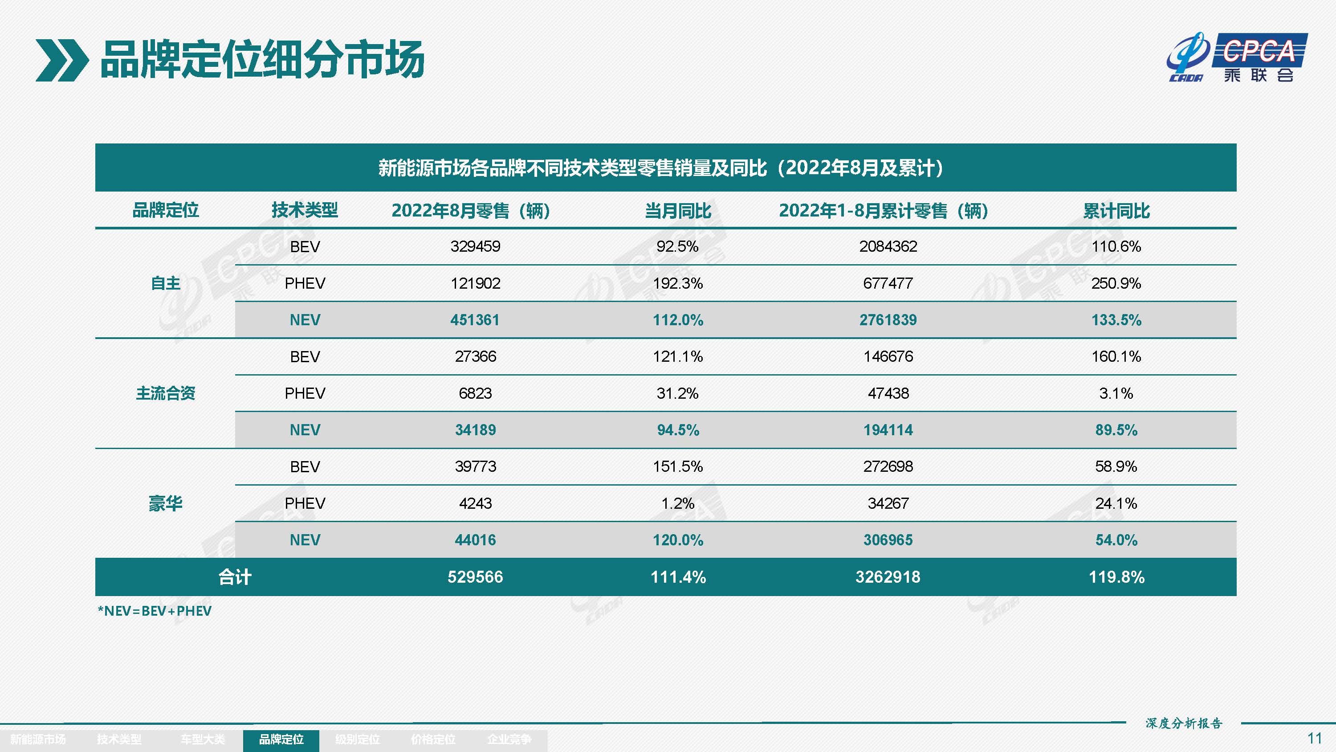Viewport: 1336px width, 752px height.
Task: Select cell value 121902
Action: coord(475,283)
